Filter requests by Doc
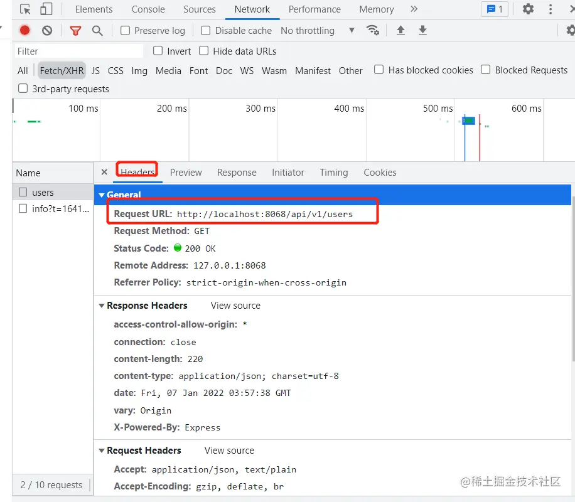The image size is (575, 502). pyautogui.click(x=224, y=70)
